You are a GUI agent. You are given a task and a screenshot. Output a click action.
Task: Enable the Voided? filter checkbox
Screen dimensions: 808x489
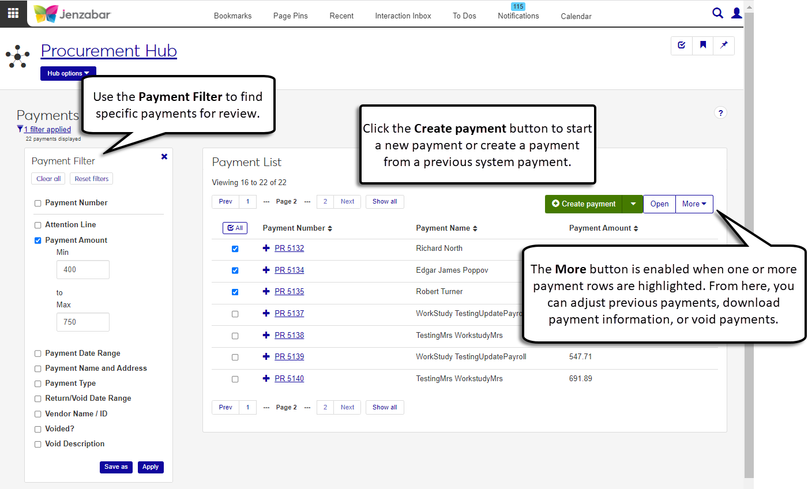[37, 429]
